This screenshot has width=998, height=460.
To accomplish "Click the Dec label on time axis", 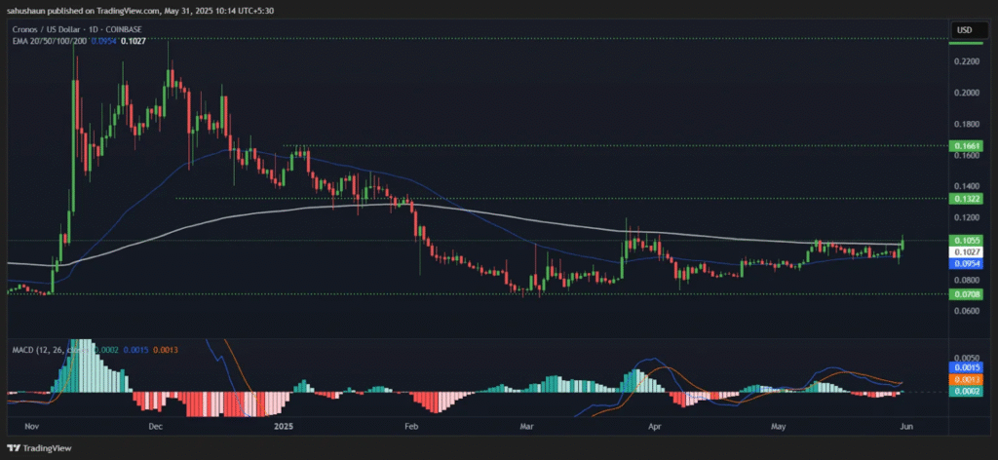I will [x=155, y=426].
